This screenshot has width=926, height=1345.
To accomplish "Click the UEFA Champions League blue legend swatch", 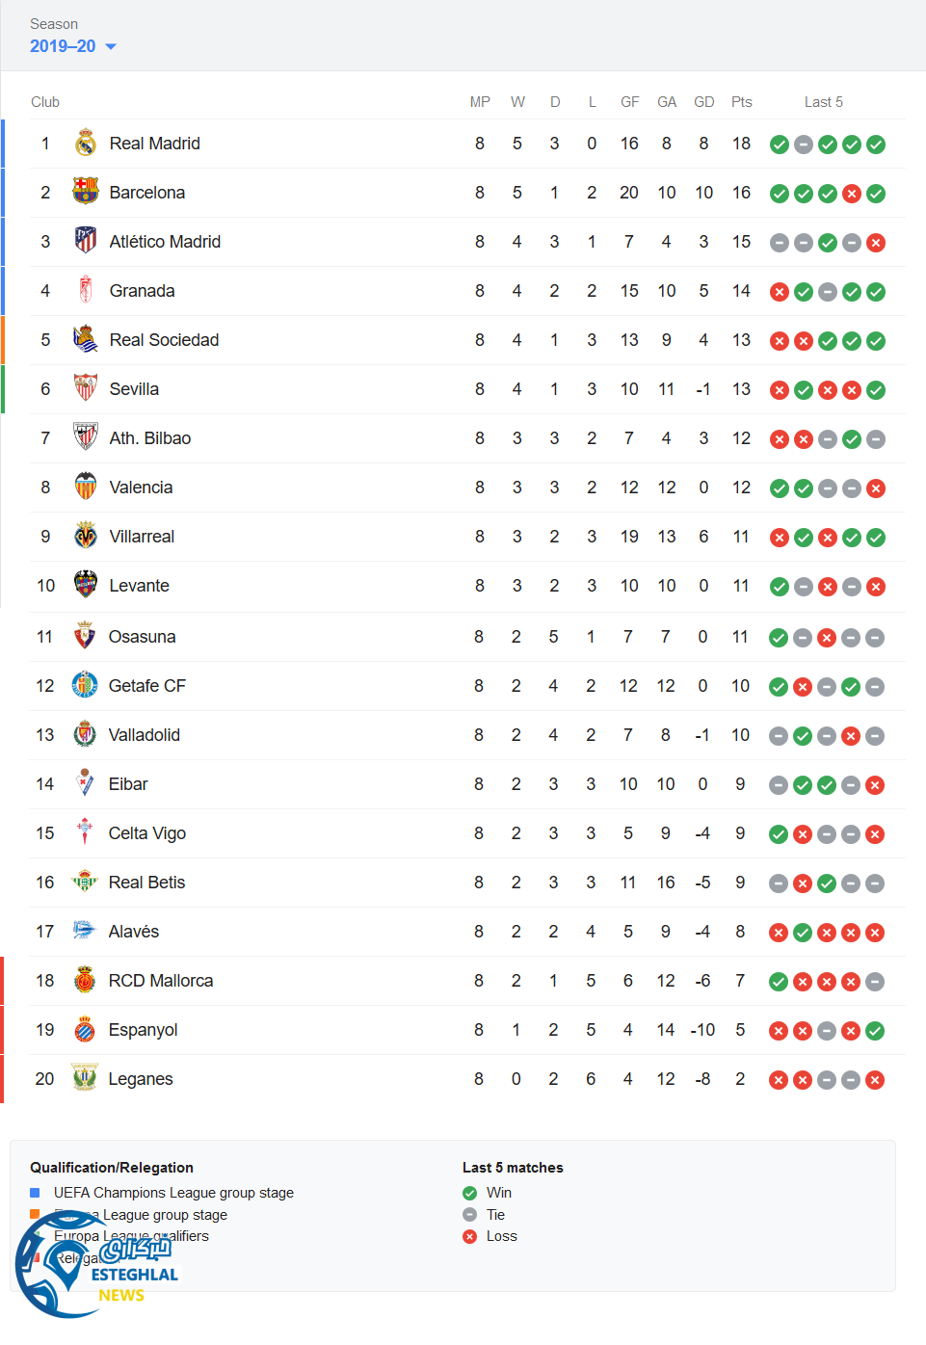I will click(x=35, y=1193).
